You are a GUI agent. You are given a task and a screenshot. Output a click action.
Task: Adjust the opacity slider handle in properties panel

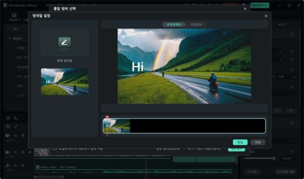(274, 158)
